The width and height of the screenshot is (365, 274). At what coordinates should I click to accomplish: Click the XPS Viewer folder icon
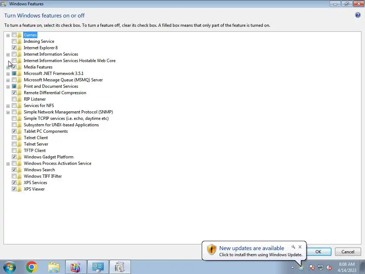[x=19, y=189]
